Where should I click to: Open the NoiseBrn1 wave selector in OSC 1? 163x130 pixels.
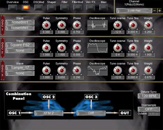click(x=20, y=22)
